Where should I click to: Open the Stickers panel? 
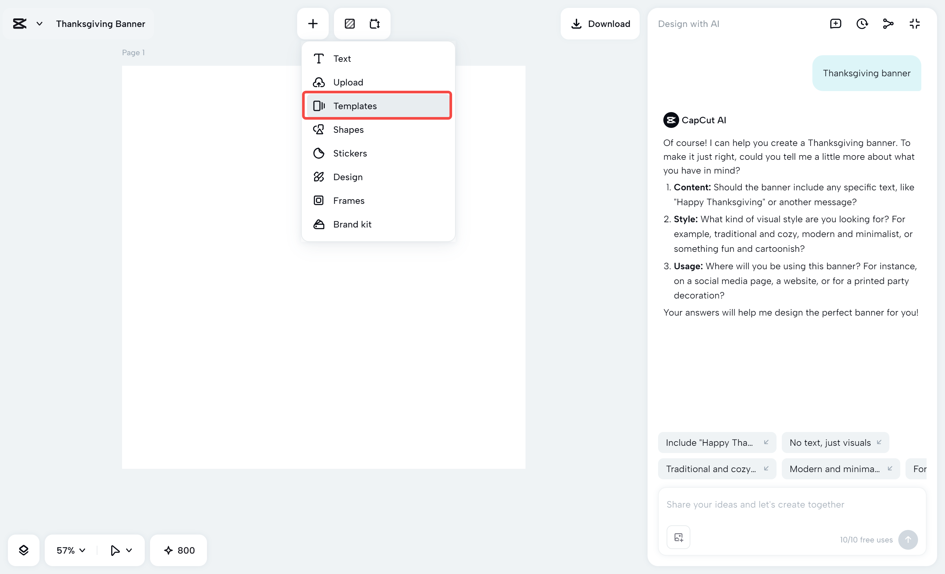[349, 153]
